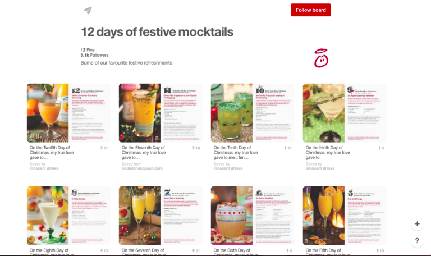Open rocketandsquash.com source link
Viewport: 431px width, 256px height.
142,168
